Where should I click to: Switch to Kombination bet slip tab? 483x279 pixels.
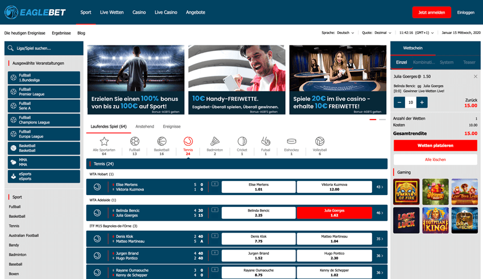click(424, 62)
